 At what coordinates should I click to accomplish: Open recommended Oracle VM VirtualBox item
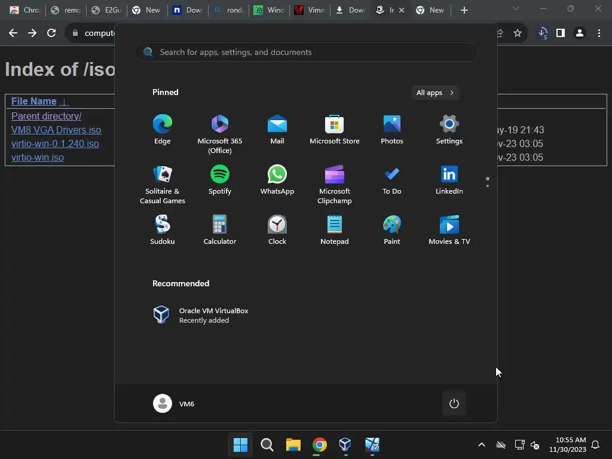(201, 315)
